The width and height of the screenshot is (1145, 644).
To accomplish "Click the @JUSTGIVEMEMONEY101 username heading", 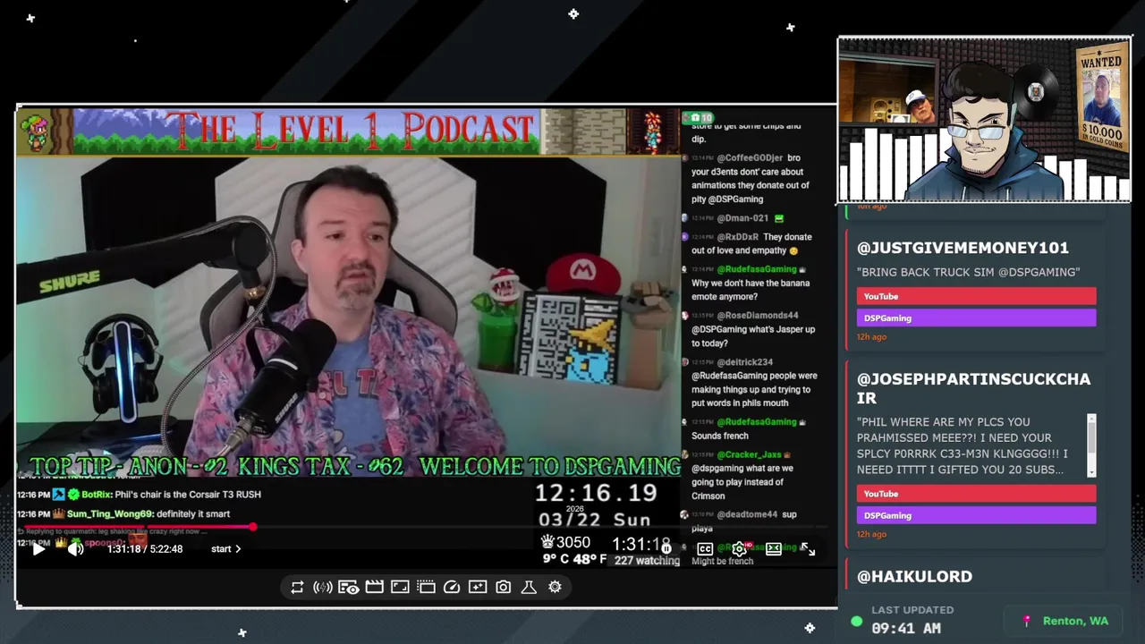I will coord(963,248).
